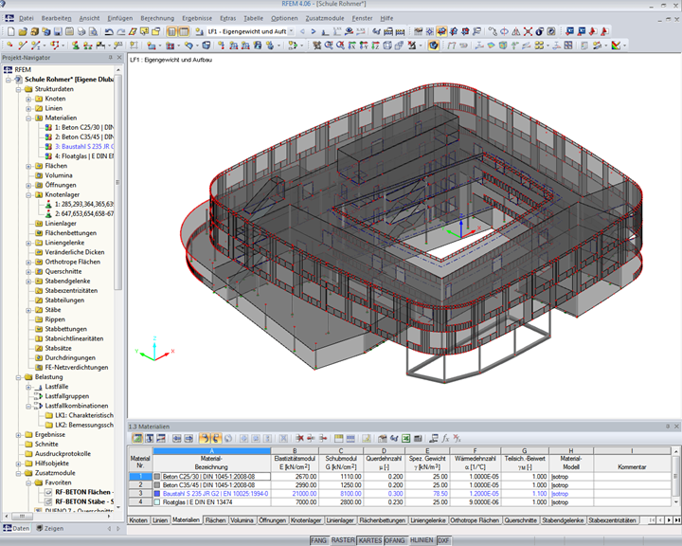Collapse the Strukturdaten tree node

pos(18,89)
